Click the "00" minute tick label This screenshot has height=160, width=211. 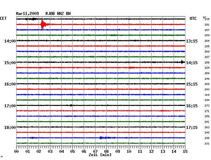(x=17, y=152)
